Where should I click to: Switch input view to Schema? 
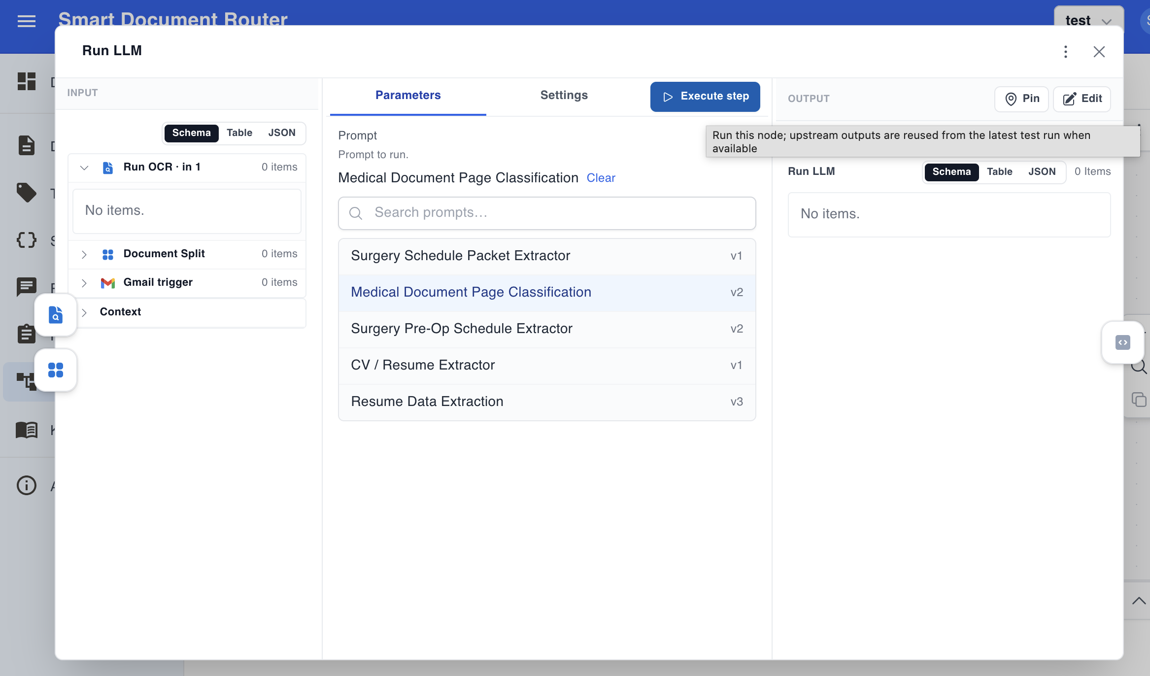click(192, 133)
